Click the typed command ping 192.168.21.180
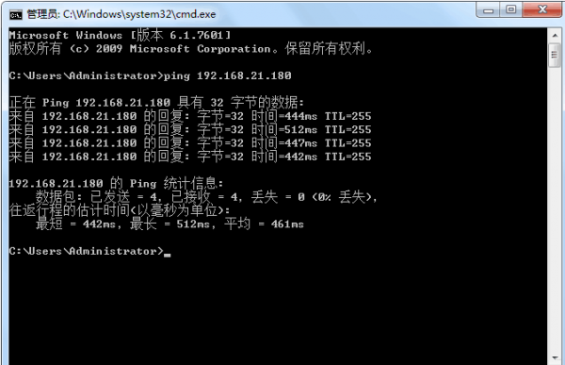 coord(227,75)
